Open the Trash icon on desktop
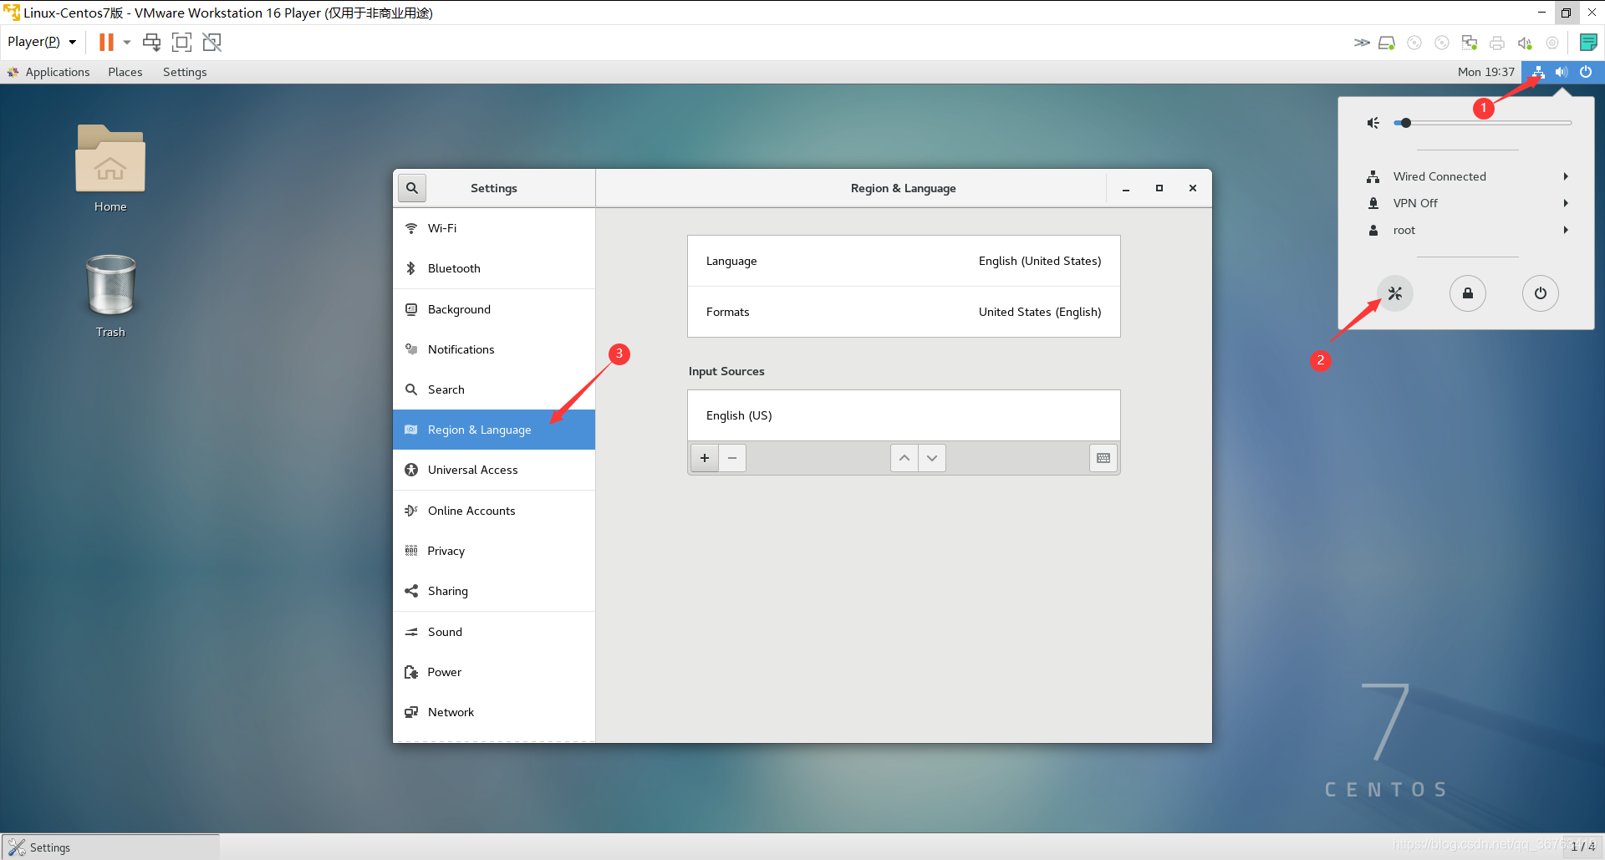Viewport: 1605px width, 860px height. tap(110, 296)
